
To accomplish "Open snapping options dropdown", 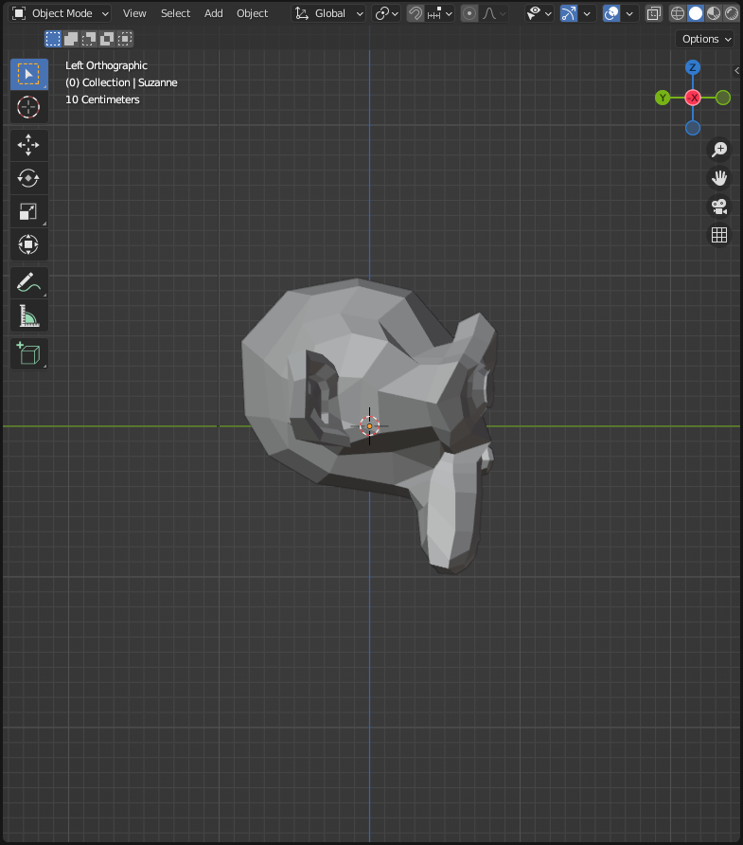I will click(439, 13).
